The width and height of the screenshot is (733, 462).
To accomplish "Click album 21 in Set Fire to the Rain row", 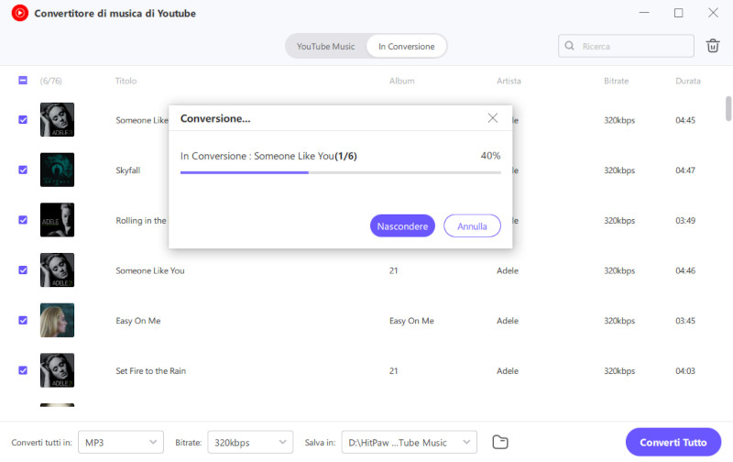I will coord(393,371).
